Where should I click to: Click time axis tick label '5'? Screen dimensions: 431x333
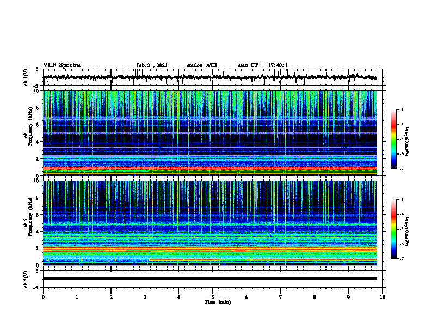click(213, 297)
